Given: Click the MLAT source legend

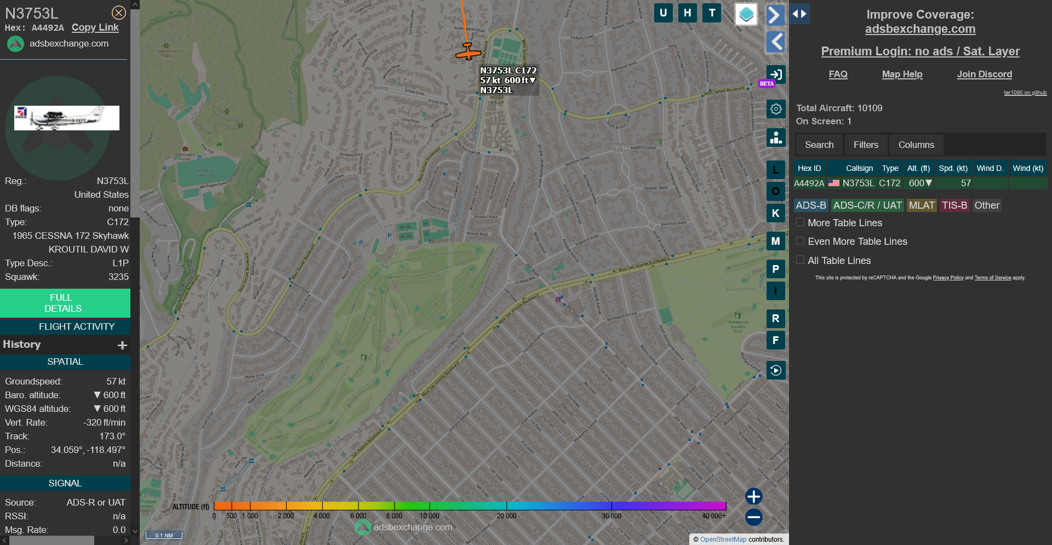Looking at the screenshot, I should tap(922, 205).
